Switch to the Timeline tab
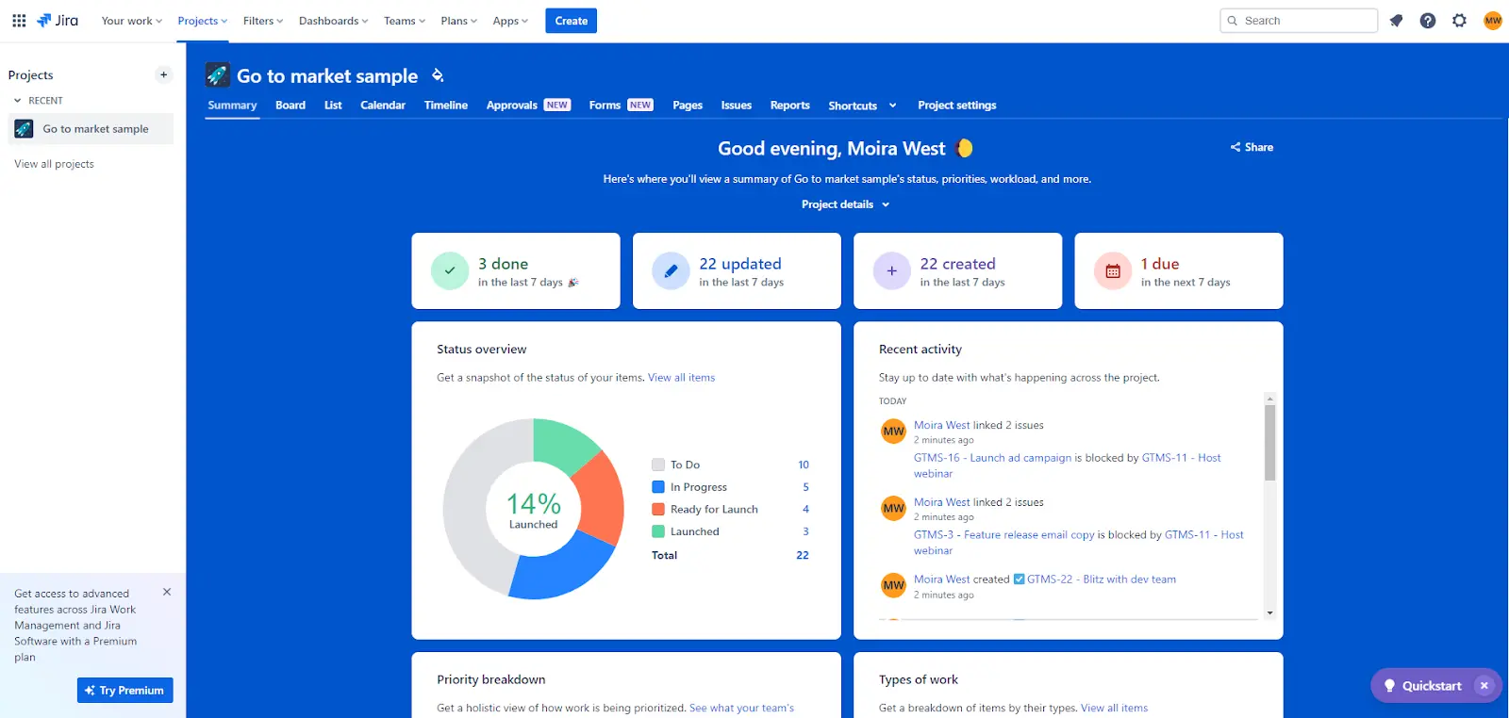The height and width of the screenshot is (718, 1509). tap(446, 106)
